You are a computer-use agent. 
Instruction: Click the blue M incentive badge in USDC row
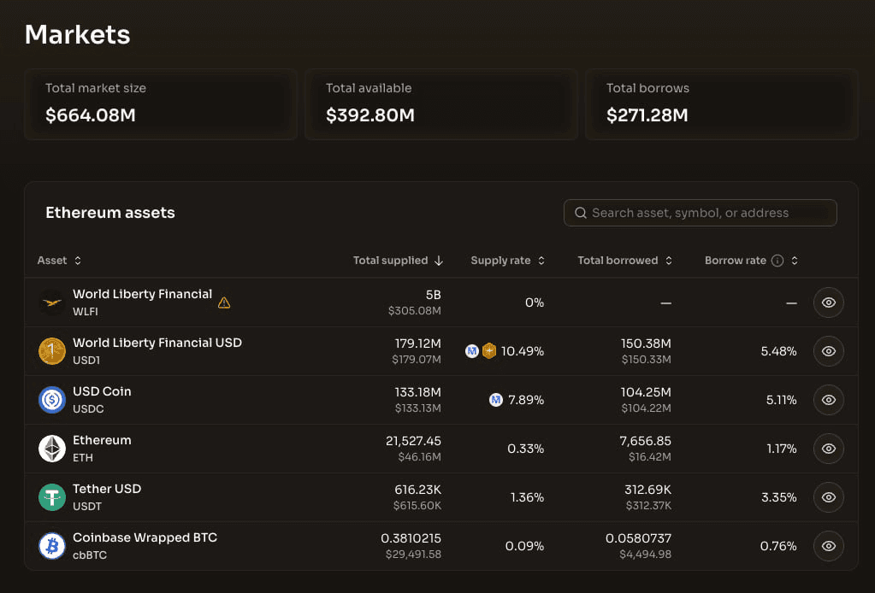coord(495,400)
